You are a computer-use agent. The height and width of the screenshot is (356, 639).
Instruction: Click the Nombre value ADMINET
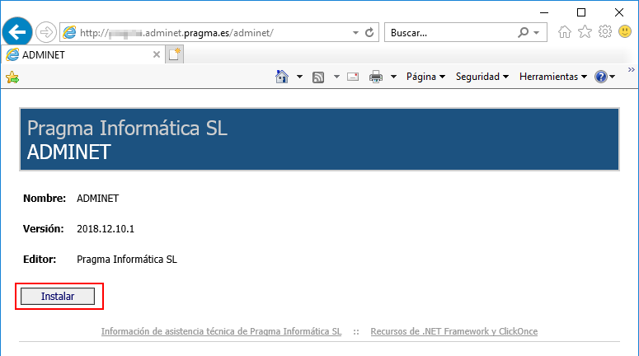tap(98, 199)
